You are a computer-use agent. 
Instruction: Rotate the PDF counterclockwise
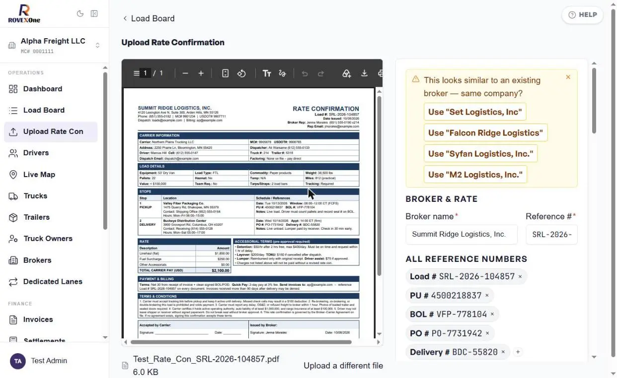[241, 73]
